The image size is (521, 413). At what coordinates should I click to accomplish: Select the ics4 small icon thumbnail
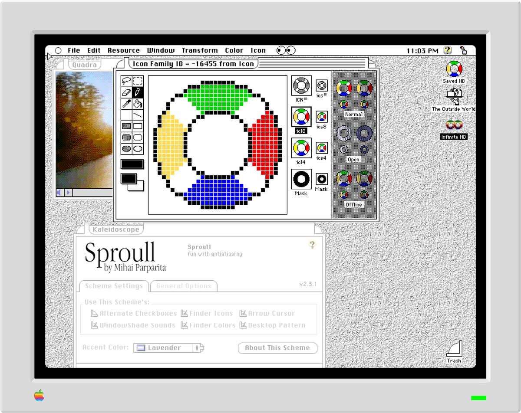tap(322, 147)
